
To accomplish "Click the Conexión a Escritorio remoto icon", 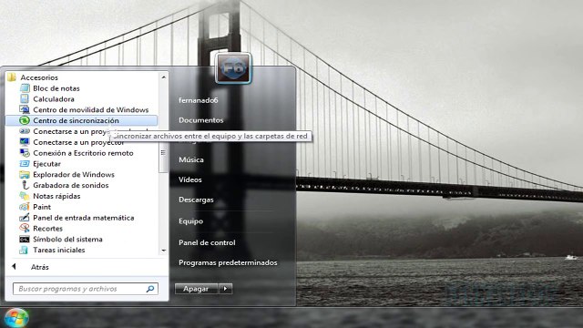I will point(25,153).
